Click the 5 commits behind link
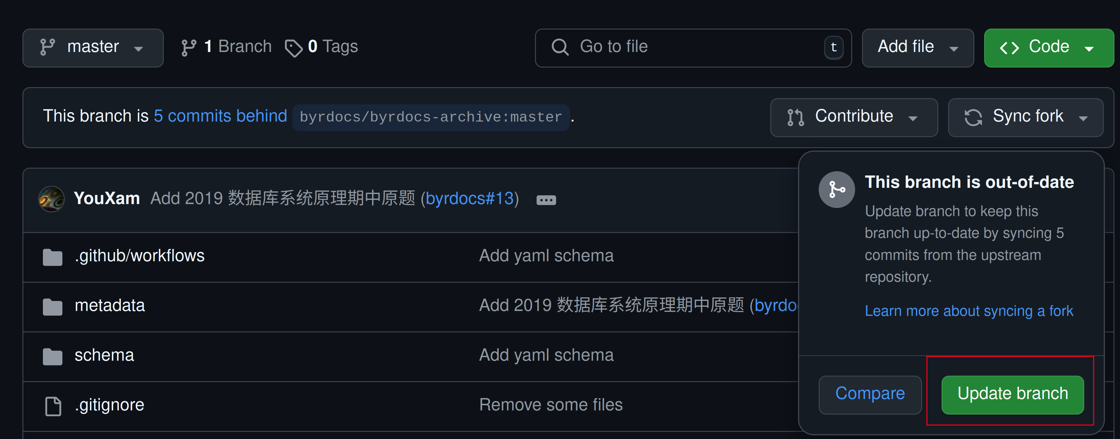This screenshot has width=1120, height=439. click(220, 116)
